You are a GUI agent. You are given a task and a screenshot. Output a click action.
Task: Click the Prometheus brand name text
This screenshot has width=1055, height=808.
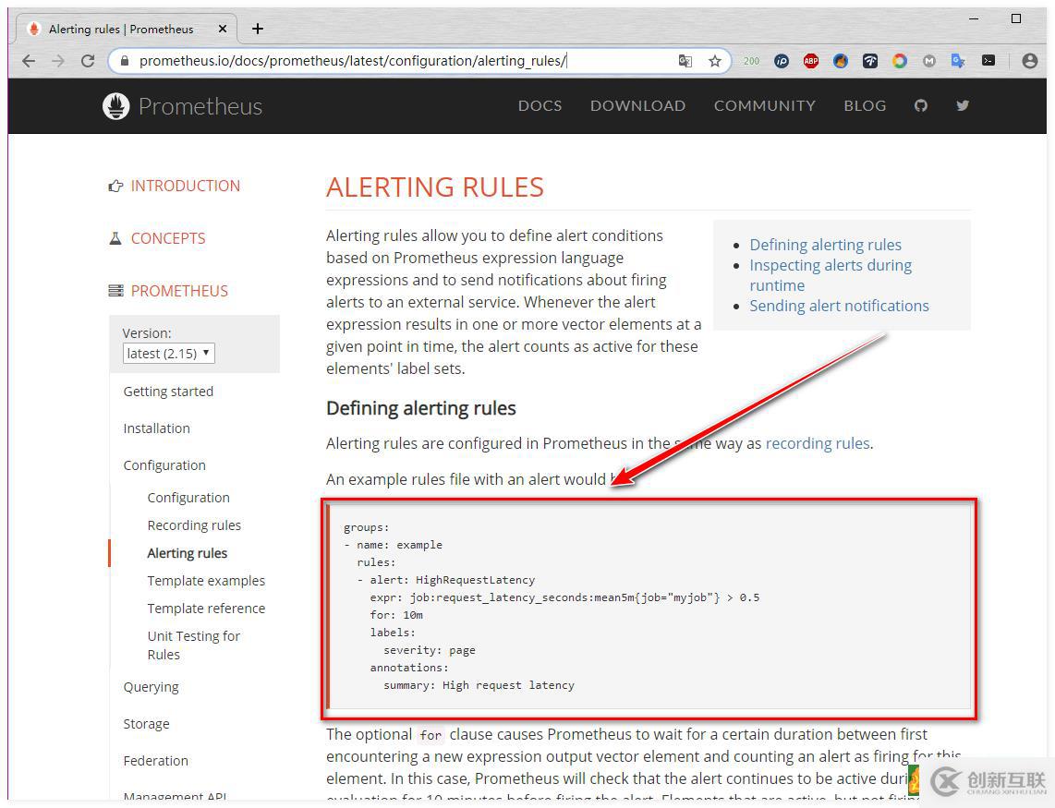(x=200, y=106)
